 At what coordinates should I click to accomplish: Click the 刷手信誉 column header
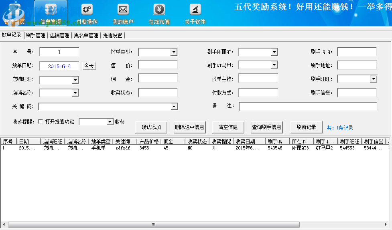pos(374,141)
